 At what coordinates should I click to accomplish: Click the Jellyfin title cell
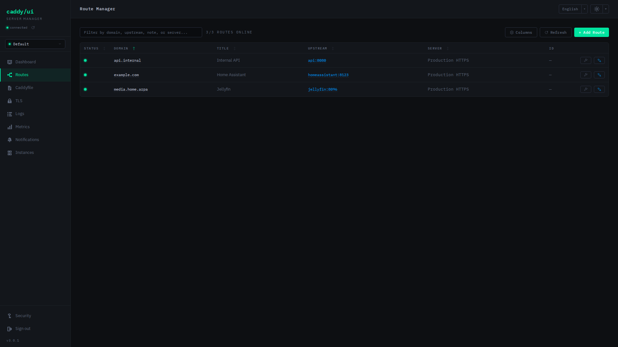tap(223, 89)
